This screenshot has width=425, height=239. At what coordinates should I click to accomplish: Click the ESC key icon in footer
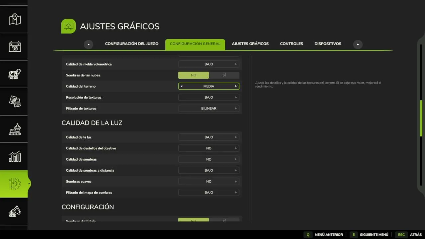click(x=401, y=235)
